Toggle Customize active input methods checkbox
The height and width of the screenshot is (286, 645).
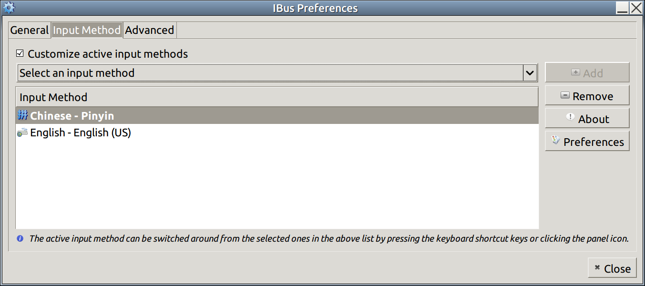pyautogui.click(x=20, y=53)
